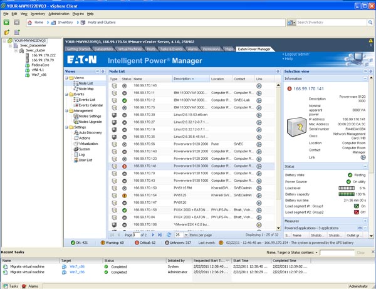Image resolution: width=376 pixels, height=289 pixels.
Task: Open Nodes Upgrade under Management
Action: tap(90, 122)
